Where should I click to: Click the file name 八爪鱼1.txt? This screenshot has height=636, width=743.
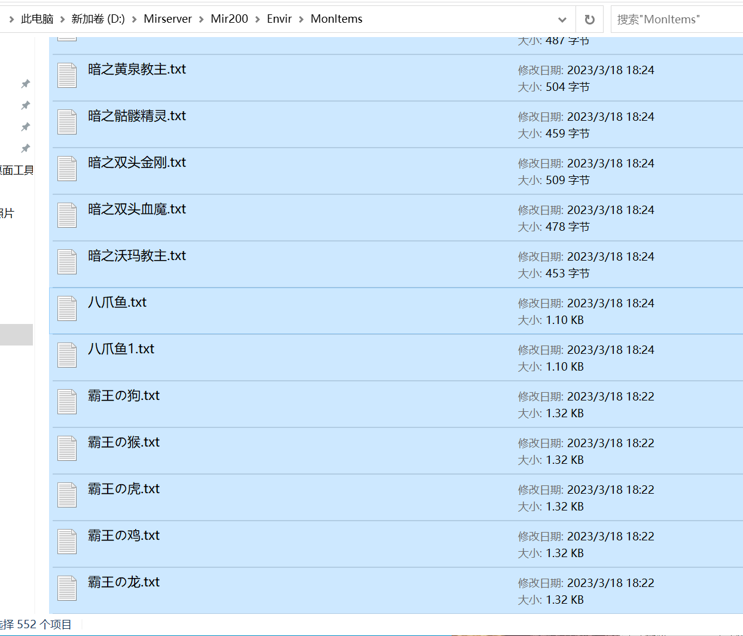click(x=121, y=349)
